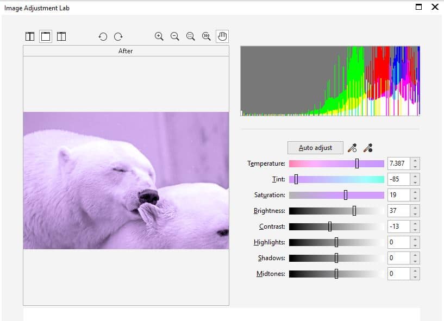Click the Temperature slider handle

[357, 163]
